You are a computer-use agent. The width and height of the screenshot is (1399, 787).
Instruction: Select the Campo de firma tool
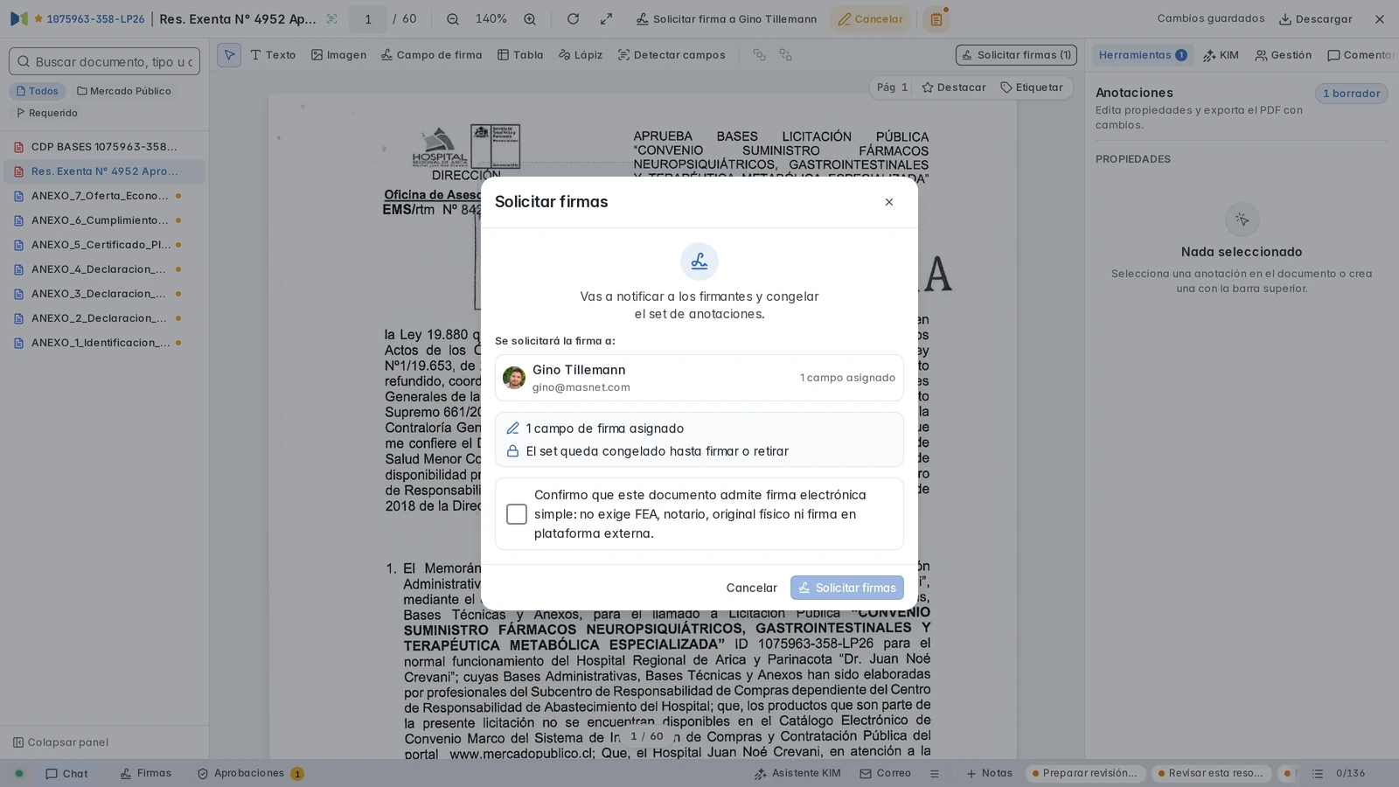(432, 55)
